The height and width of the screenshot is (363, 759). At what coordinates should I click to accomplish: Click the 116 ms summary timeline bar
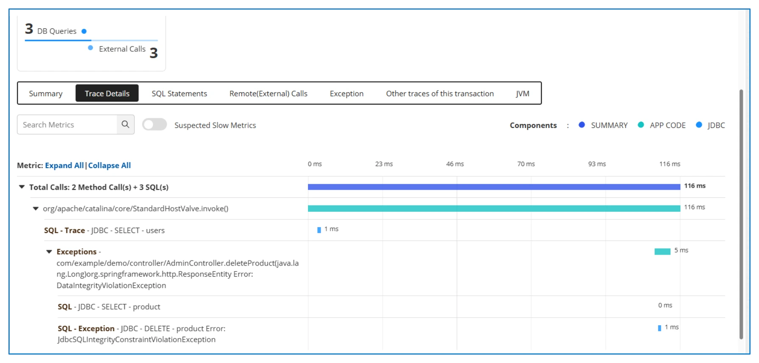point(494,187)
